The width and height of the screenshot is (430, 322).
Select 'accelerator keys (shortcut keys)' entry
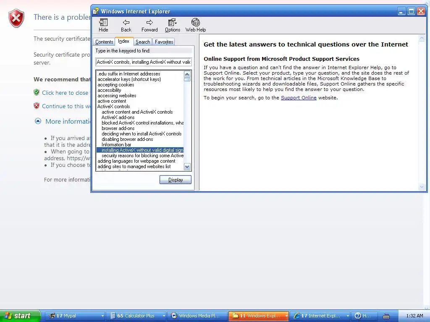pyautogui.click(x=129, y=79)
